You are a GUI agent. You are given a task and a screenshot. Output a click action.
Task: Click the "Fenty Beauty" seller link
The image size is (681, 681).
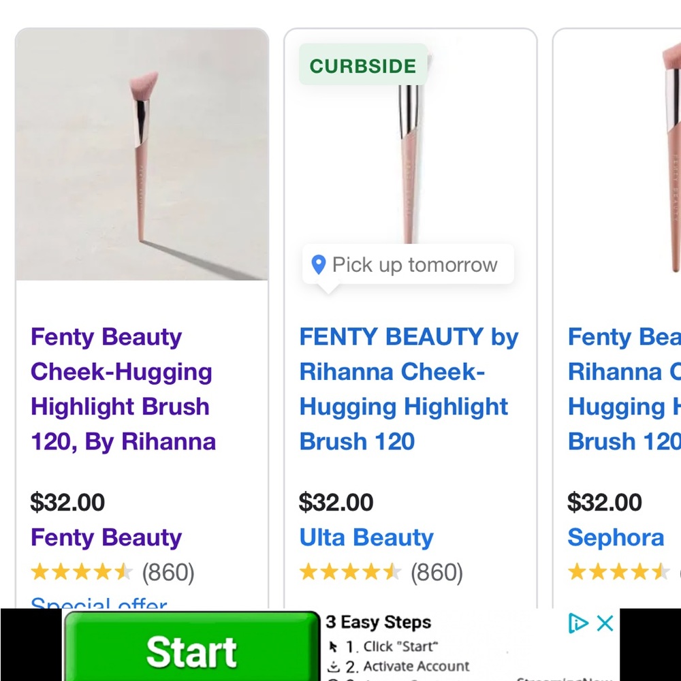pyautogui.click(x=106, y=537)
